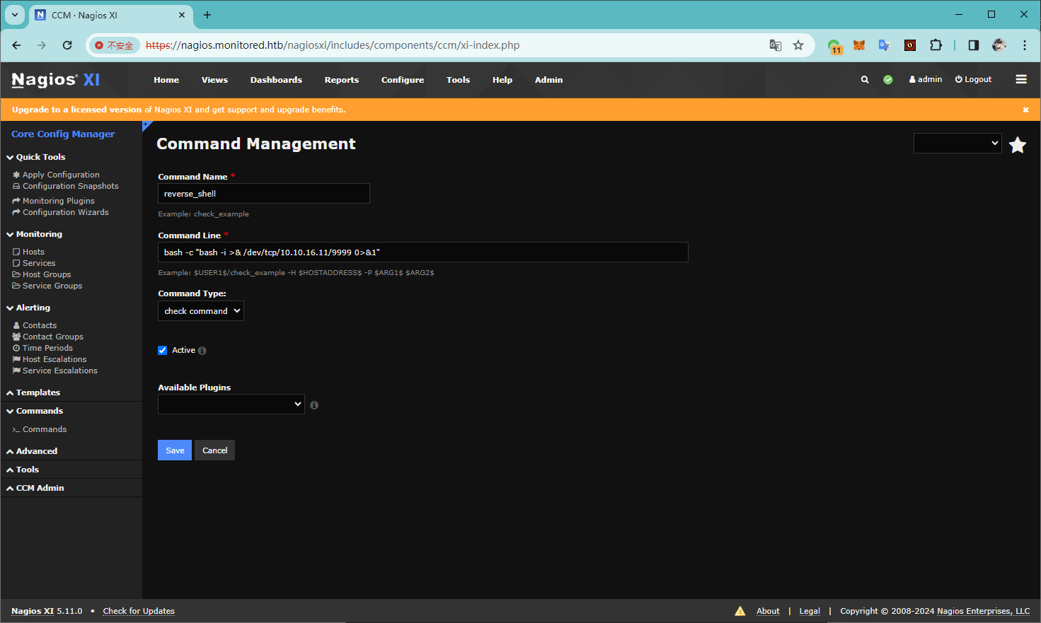The width and height of the screenshot is (1041, 623).
Task: Open the hamburger menu icon
Action: pyautogui.click(x=1021, y=79)
